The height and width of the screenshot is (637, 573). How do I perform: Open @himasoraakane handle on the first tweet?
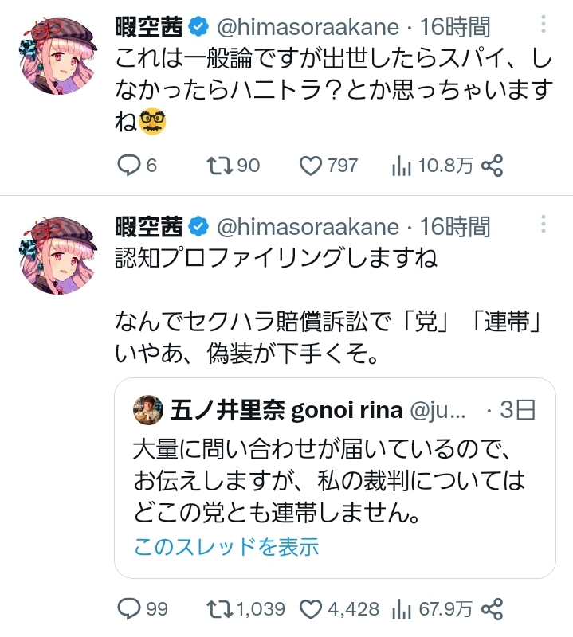(308, 28)
